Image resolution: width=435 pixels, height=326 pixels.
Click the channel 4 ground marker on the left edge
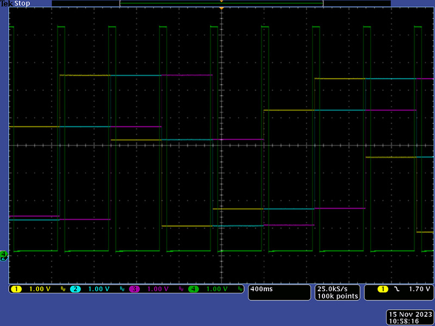tap(3, 254)
